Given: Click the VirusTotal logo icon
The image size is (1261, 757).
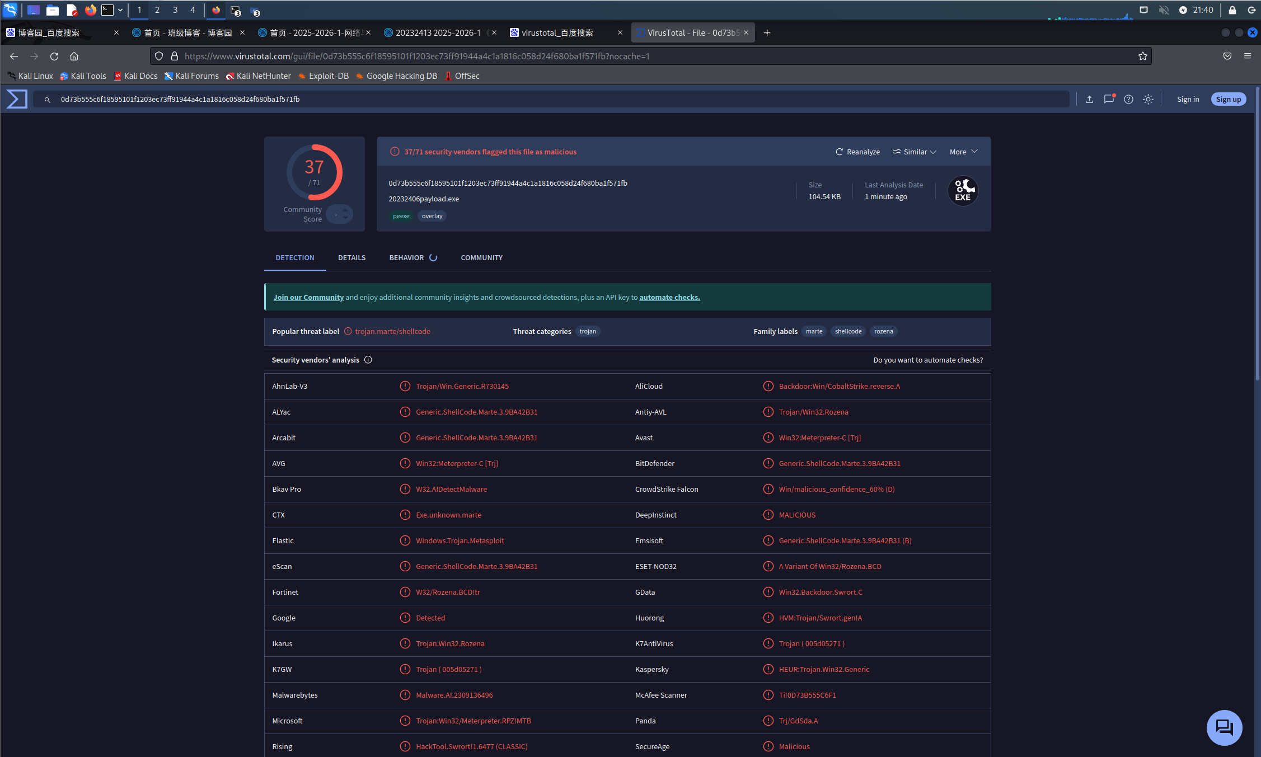Looking at the screenshot, I should click(17, 99).
